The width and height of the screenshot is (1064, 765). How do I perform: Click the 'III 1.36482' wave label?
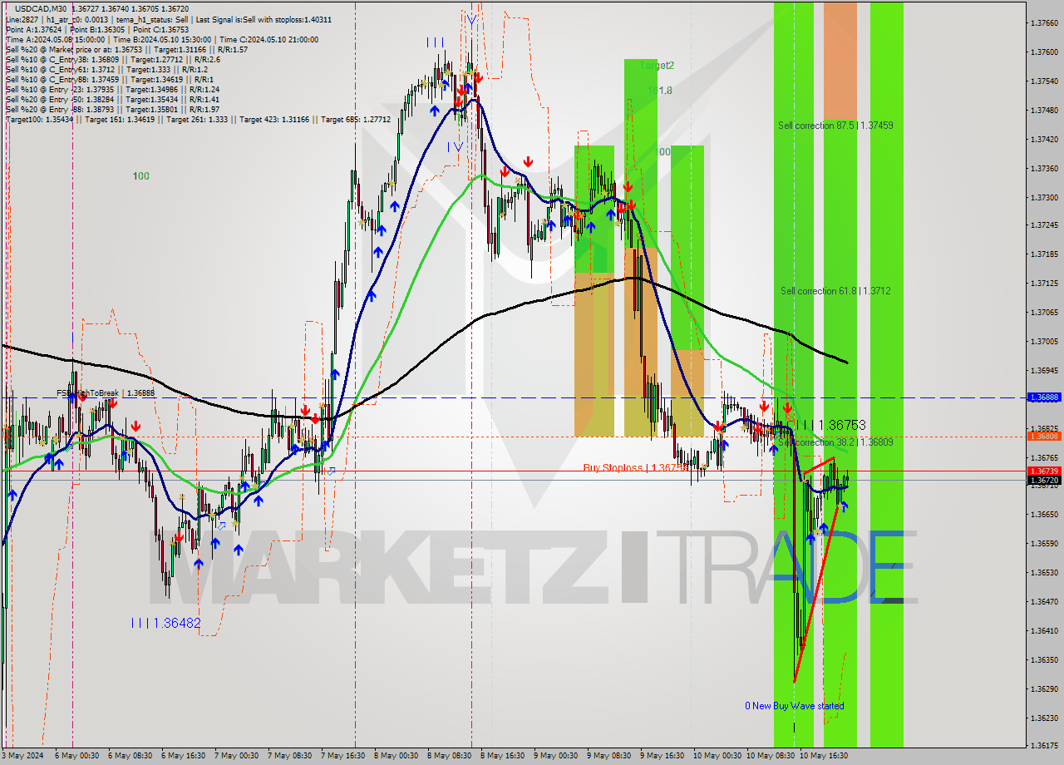pos(166,623)
